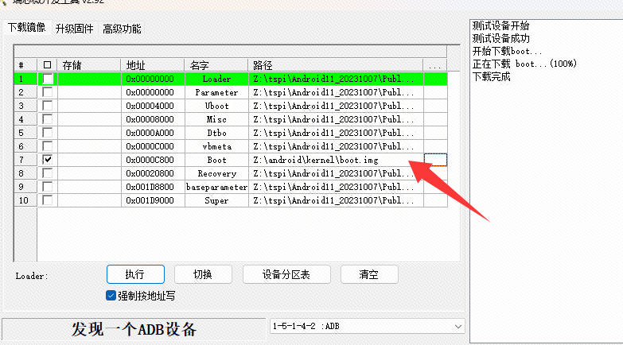Select row number 10
The image size is (623, 345).
point(25,200)
